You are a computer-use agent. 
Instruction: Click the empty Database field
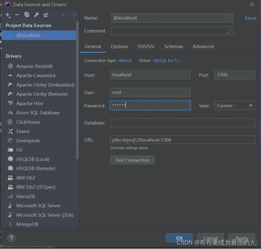(x=182, y=123)
